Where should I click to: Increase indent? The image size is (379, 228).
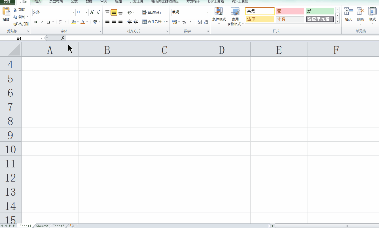coord(136,22)
